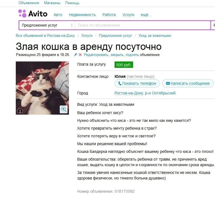Click the red X close-listing icon
This screenshot has width=215, height=198.
click(80, 55)
